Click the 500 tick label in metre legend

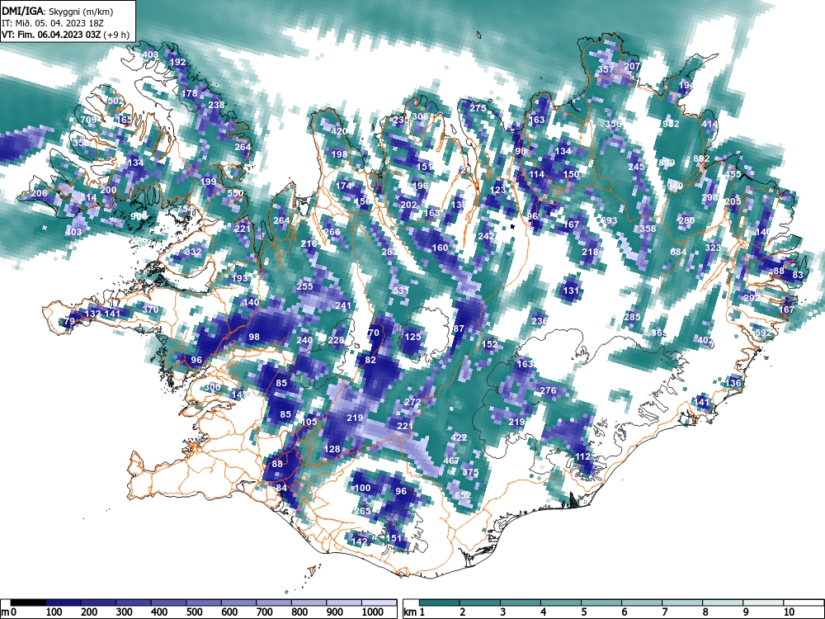(194, 612)
